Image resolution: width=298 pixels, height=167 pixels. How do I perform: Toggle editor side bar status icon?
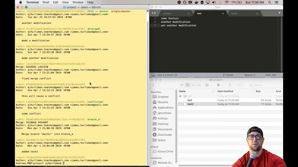(x=153, y=75)
